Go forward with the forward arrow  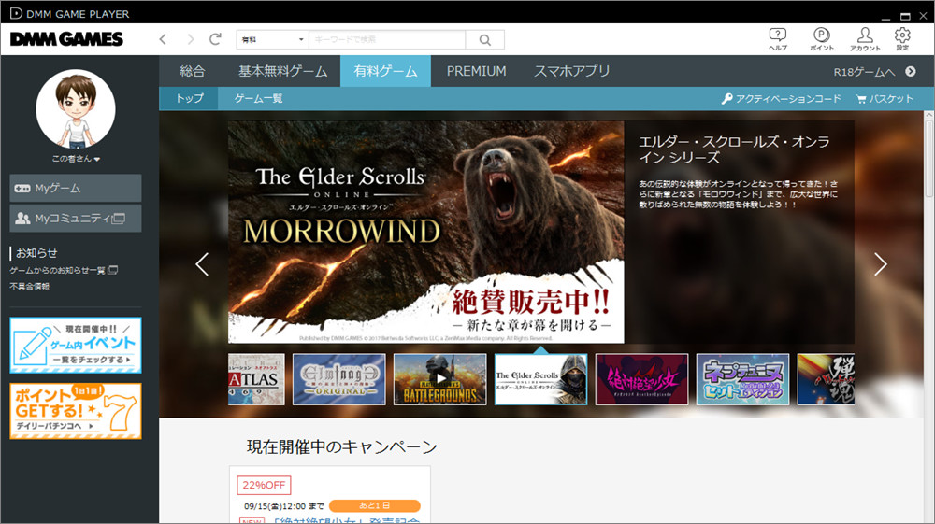pyautogui.click(x=190, y=39)
